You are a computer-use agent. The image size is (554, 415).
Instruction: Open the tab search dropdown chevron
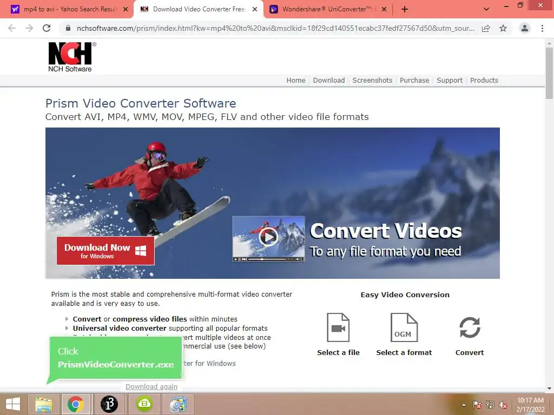486,9
